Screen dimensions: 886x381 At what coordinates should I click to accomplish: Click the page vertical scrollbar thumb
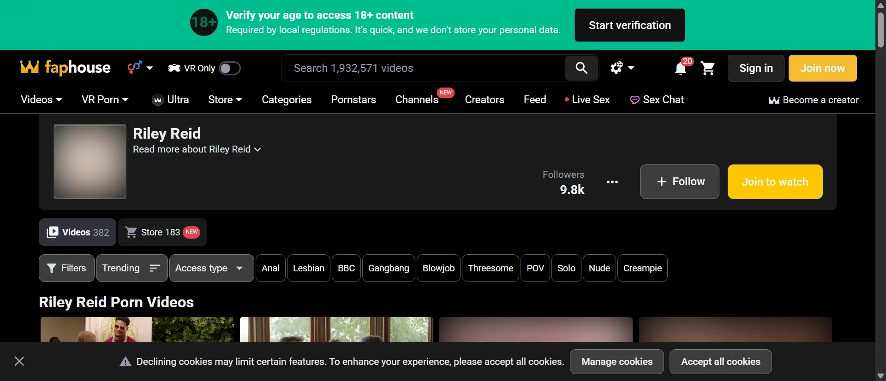pos(880,30)
